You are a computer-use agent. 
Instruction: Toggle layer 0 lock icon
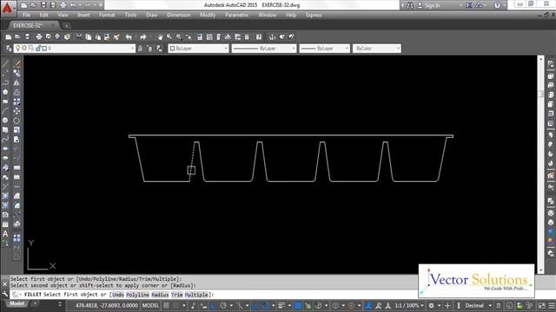click(38, 49)
